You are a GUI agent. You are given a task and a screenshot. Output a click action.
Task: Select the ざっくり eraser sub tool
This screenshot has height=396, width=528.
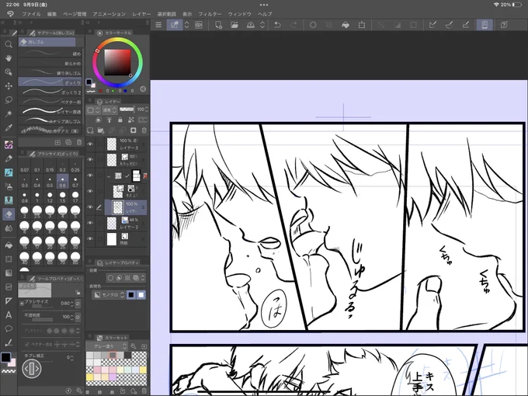pyautogui.click(x=50, y=82)
